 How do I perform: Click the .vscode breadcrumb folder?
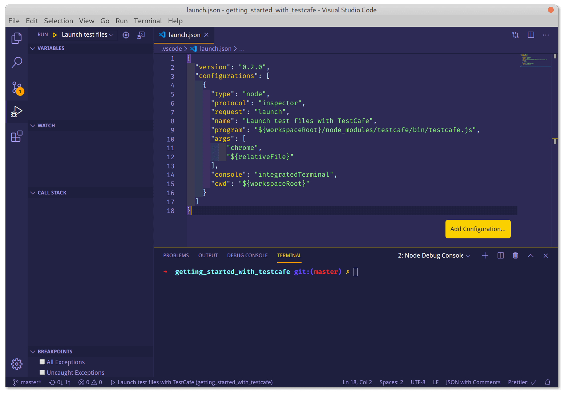pyautogui.click(x=171, y=49)
